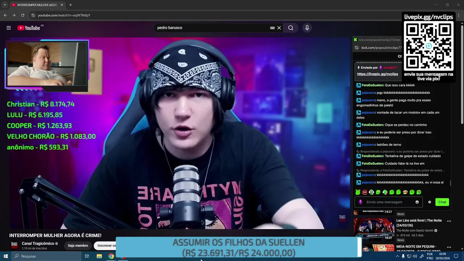Click the pinned sender name nvclips77
This screenshot has height=261, width=464.
point(390,68)
